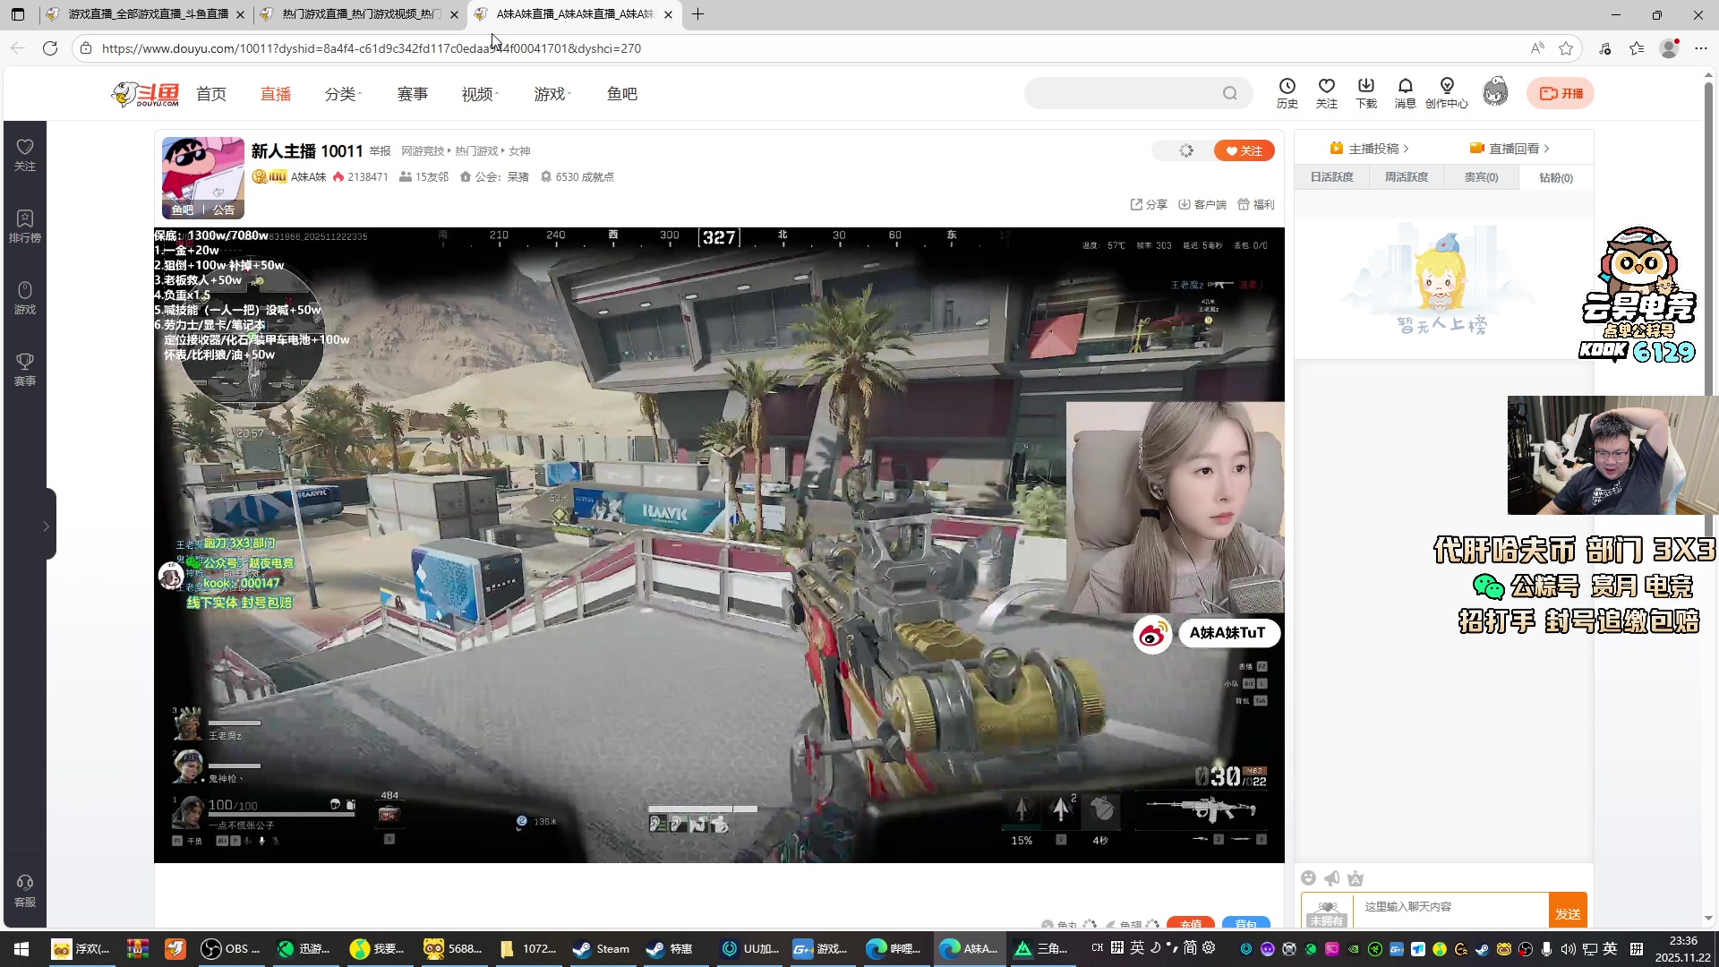Image resolution: width=1719 pixels, height=967 pixels.
Task: Toggle favorite star in address bar
Action: tap(1566, 48)
